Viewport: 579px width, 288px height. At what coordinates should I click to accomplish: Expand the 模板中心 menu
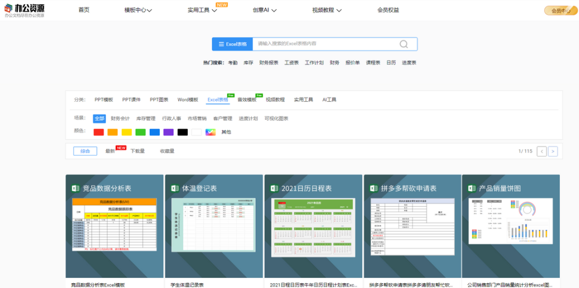coord(138,10)
